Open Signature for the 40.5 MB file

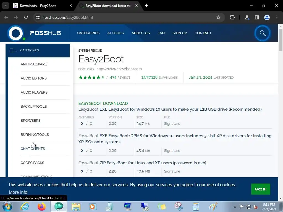pyautogui.click(x=172, y=171)
